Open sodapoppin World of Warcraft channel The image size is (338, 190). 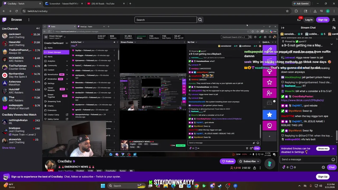click(x=21, y=107)
